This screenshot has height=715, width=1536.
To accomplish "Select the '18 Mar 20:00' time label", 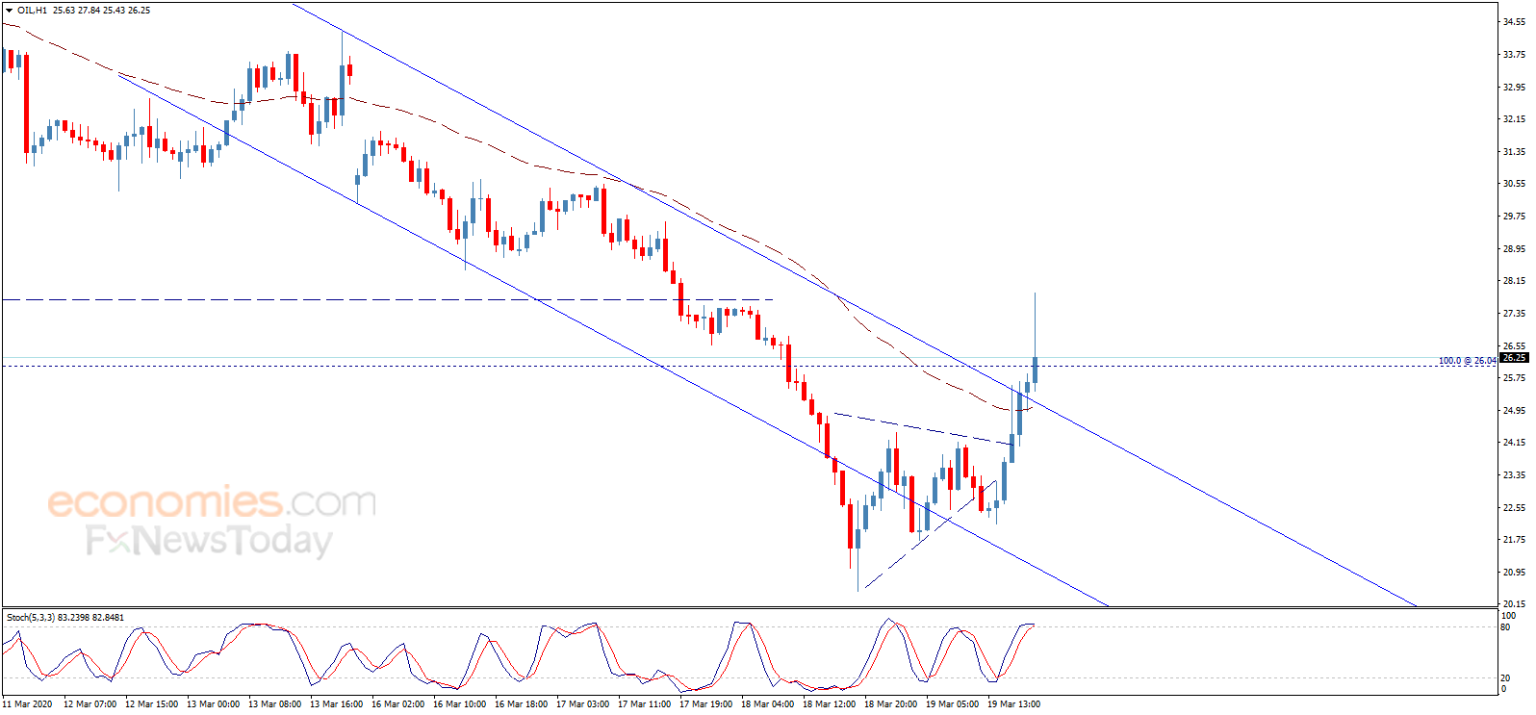I will point(890,704).
